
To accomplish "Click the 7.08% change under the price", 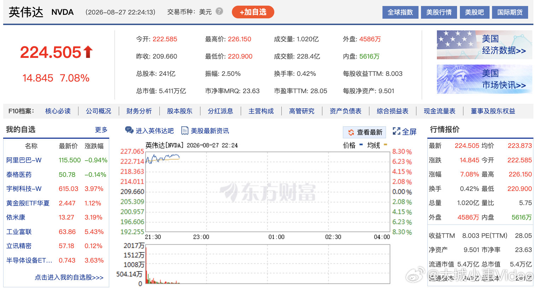I will [75, 78].
